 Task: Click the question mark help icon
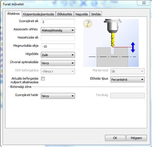click(x=88, y=24)
